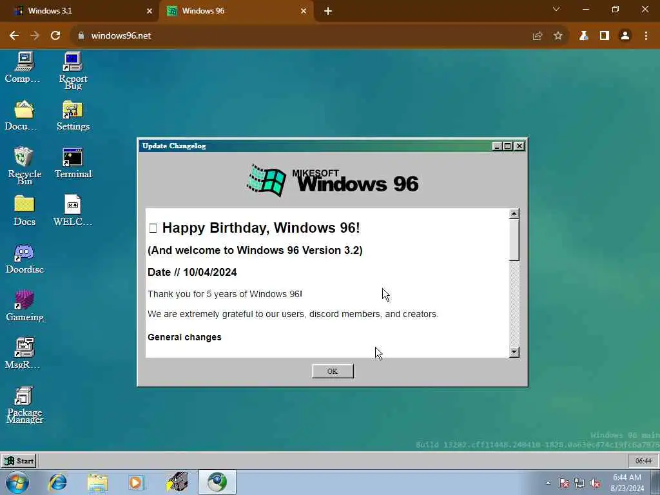The width and height of the screenshot is (660, 495).
Task: Click the Windows 96 Start button
Action: click(x=19, y=461)
